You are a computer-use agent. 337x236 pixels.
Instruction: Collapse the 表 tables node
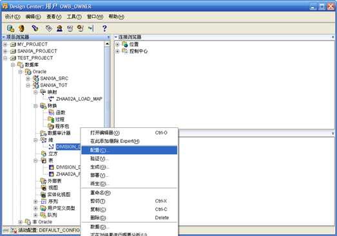35,161
